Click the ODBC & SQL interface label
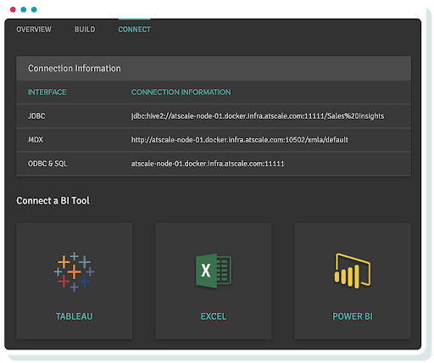 pos(47,164)
